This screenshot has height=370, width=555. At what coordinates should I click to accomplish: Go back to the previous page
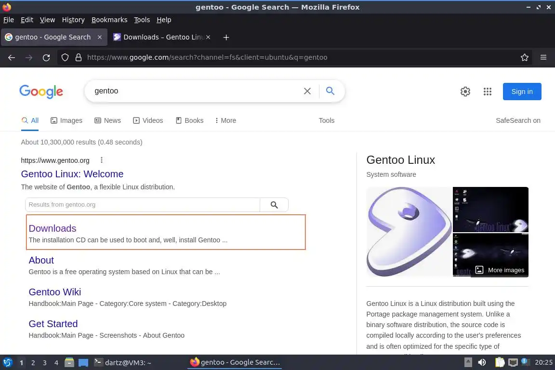(12, 57)
